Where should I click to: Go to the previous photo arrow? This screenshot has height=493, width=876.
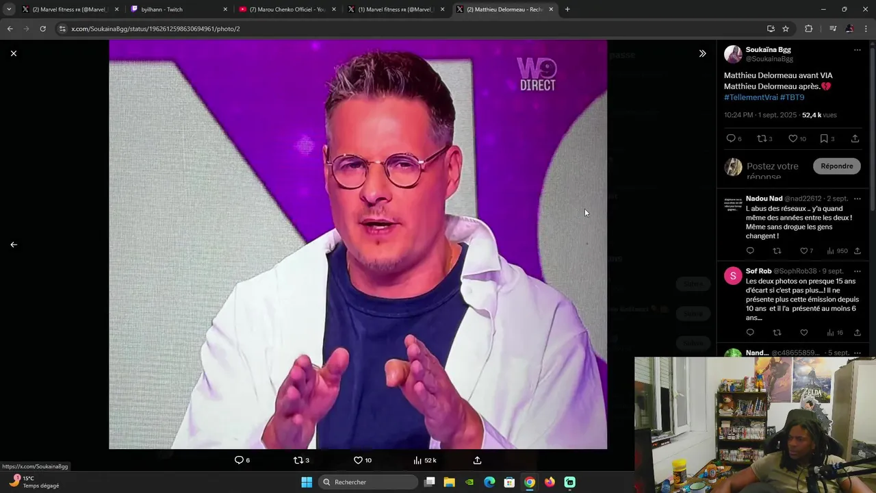(x=14, y=244)
